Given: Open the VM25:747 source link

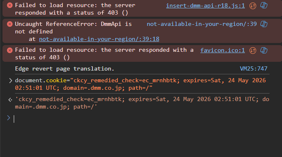Looking at the screenshot, I should click(x=254, y=68).
